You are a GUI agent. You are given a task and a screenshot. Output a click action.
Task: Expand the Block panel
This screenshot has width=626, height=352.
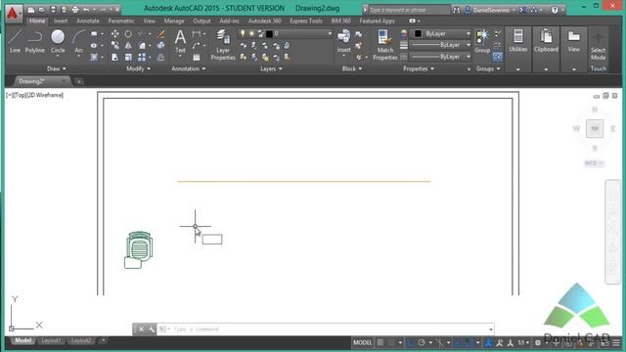click(352, 68)
